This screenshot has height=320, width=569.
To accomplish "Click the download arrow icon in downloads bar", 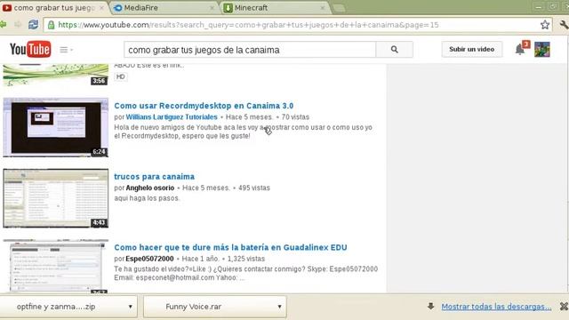I will tap(430, 306).
